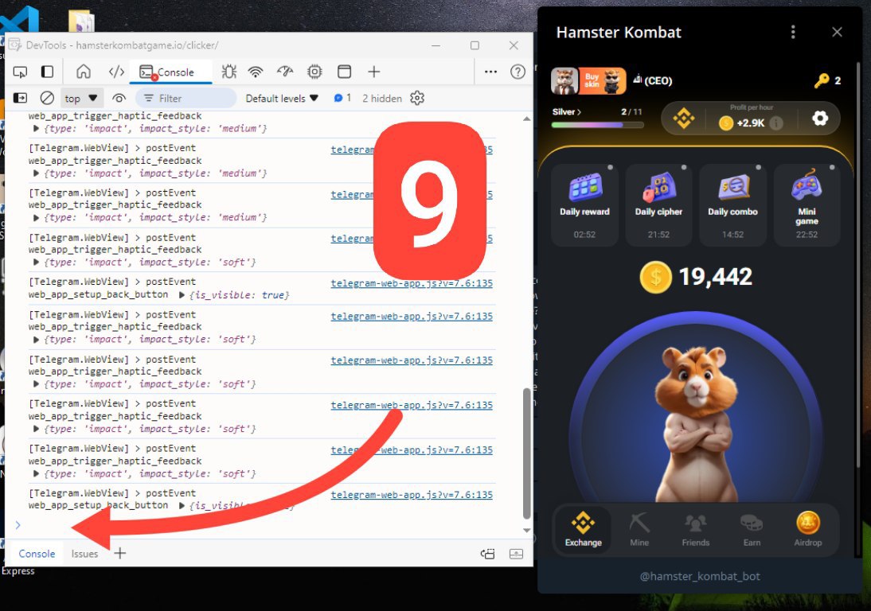Click the console prompt input line
871x611 pixels.
point(267,525)
